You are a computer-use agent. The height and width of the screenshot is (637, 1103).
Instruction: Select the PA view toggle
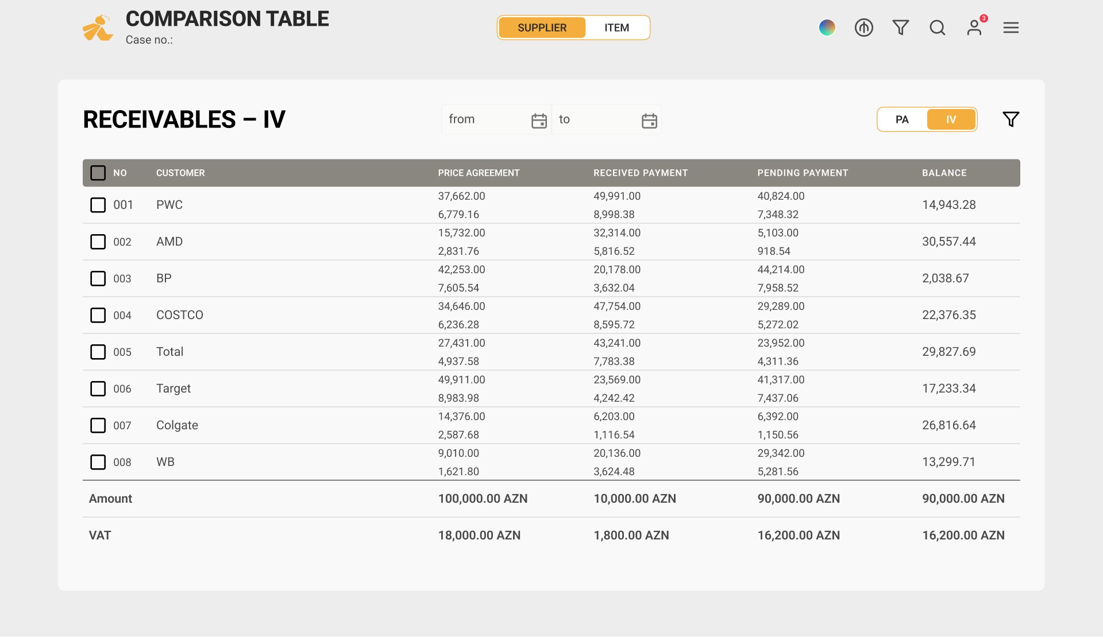point(902,119)
